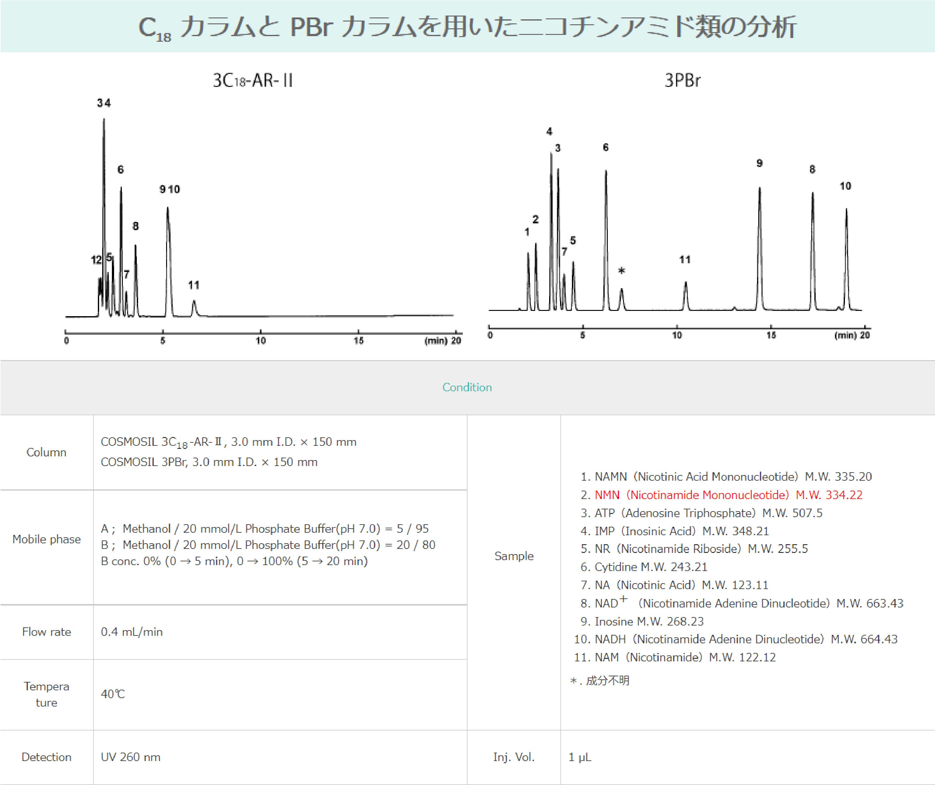The height and width of the screenshot is (785, 935).
Task: Click the asterisk unknown peak on 3PBr
Action: [x=621, y=271]
